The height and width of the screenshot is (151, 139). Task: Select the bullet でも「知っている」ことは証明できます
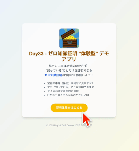coord(71,87)
